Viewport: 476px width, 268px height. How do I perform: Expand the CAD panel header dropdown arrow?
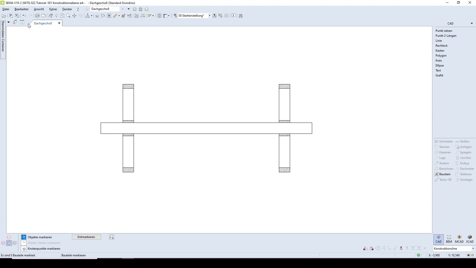pos(472,23)
